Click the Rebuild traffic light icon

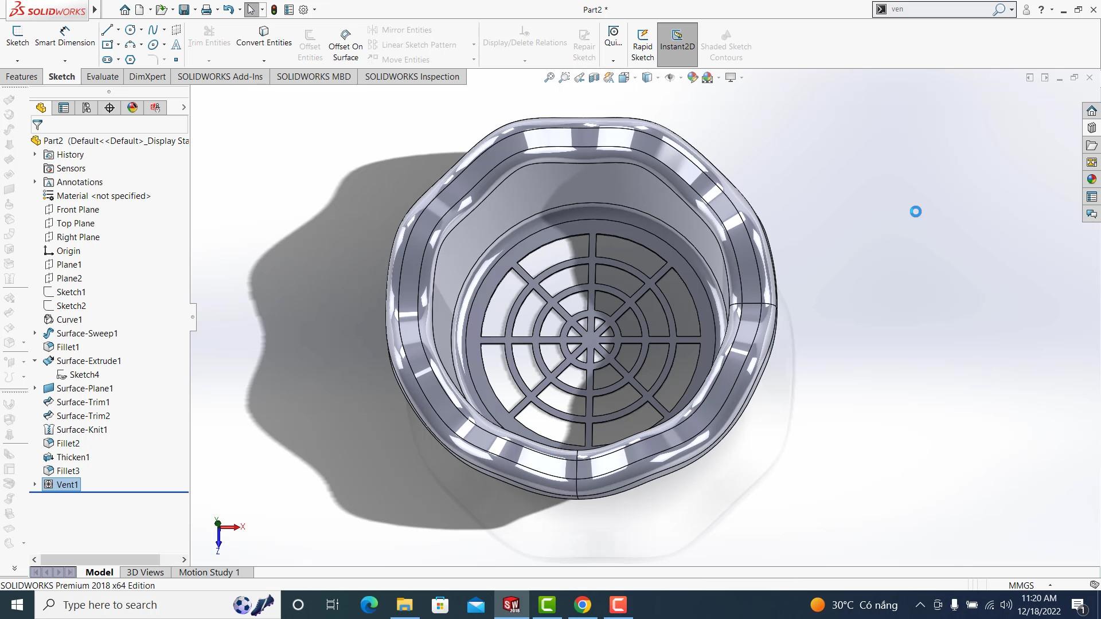pos(274,10)
